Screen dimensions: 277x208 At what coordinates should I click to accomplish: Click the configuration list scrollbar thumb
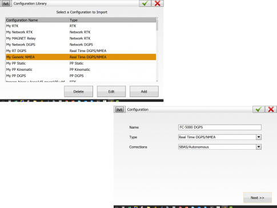tap(157, 25)
